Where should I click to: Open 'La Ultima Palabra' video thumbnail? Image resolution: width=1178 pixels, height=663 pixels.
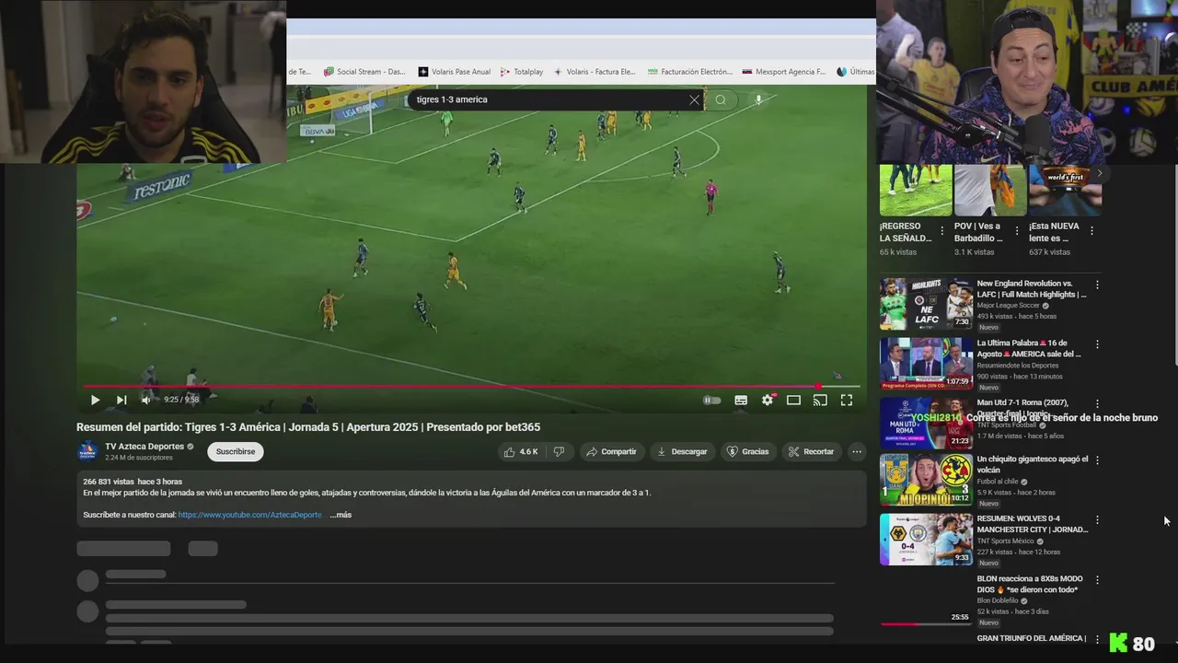coord(926,363)
